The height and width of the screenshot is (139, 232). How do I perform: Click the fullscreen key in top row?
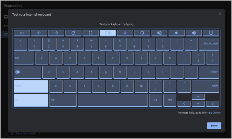point(90,33)
